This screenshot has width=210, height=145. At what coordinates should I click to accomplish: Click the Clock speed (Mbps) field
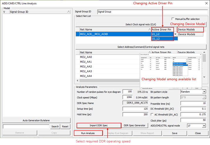tap(127, 97)
